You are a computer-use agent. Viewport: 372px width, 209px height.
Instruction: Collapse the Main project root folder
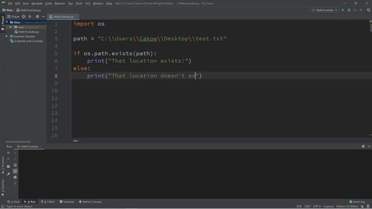coord(7,22)
